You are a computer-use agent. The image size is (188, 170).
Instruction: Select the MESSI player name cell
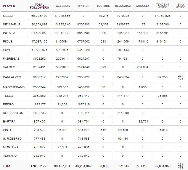[x=8, y=16]
